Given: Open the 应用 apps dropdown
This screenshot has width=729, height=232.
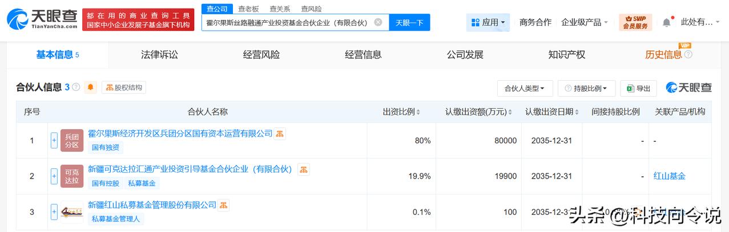Looking at the screenshot, I should coord(488,22).
